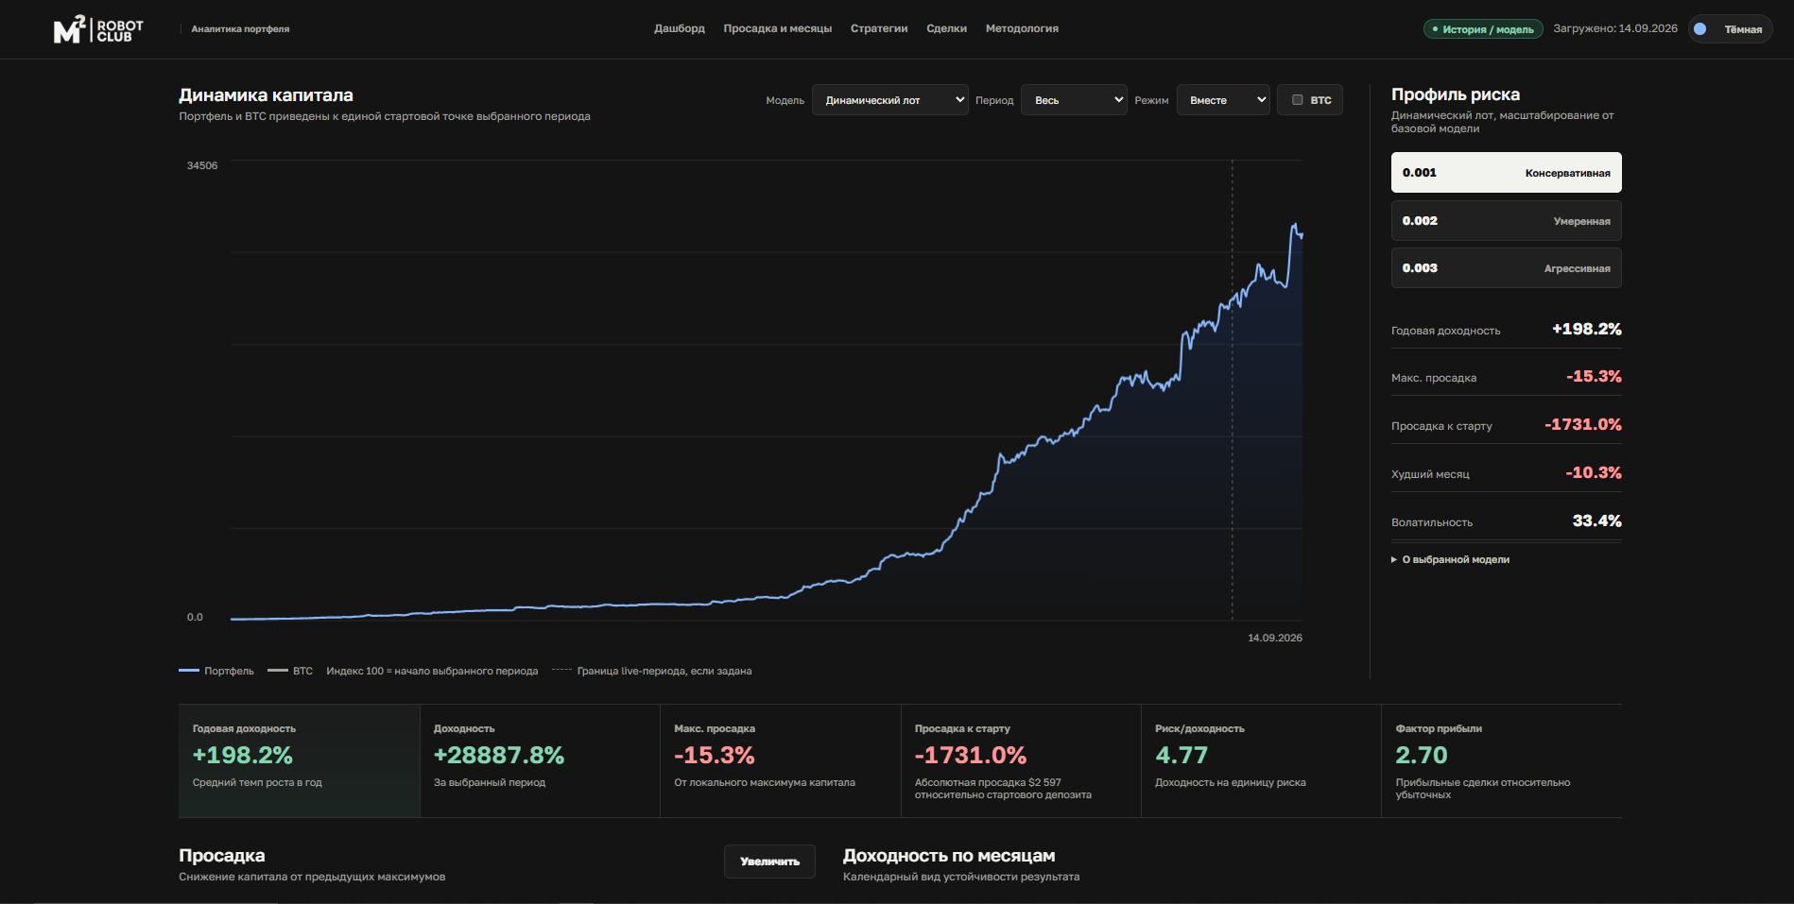Click the Портфель legend line marker
This screenshot has height=904, width=1794.
[189, 671]
